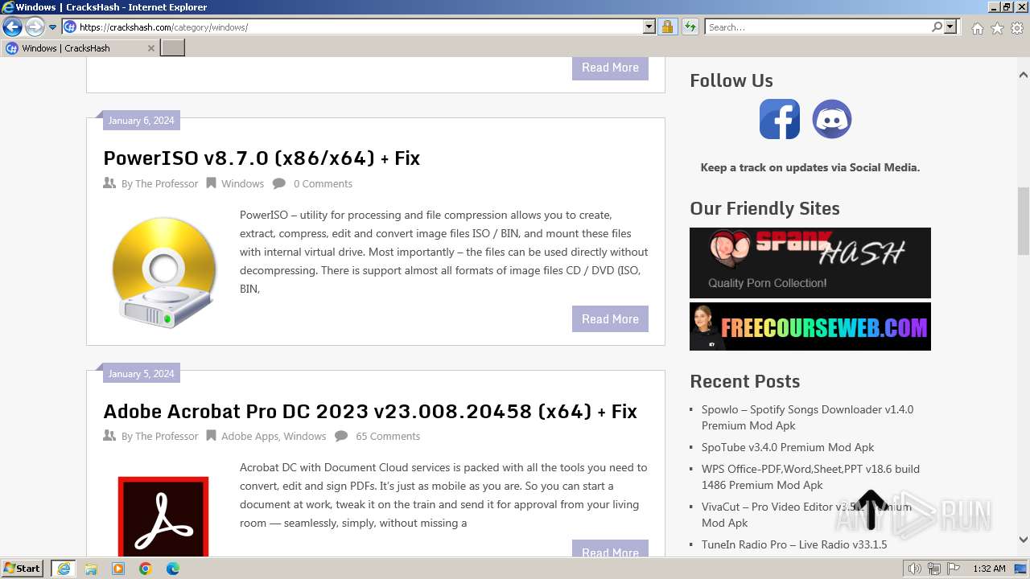Open Favorites star icon
Image resolution: width=1030 pixels, height=579 pixels.
[x=997, y=28]
